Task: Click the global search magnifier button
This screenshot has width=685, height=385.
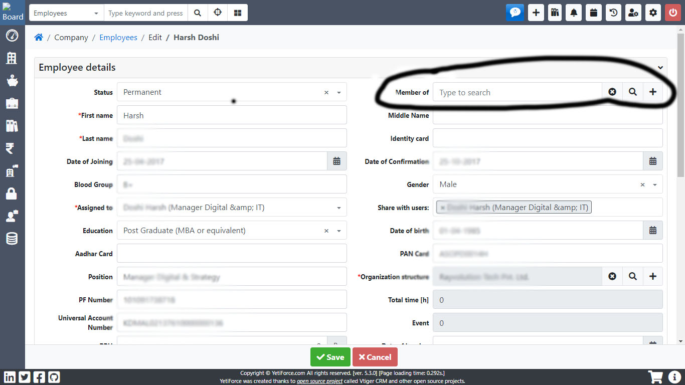Action: point(198,13)
